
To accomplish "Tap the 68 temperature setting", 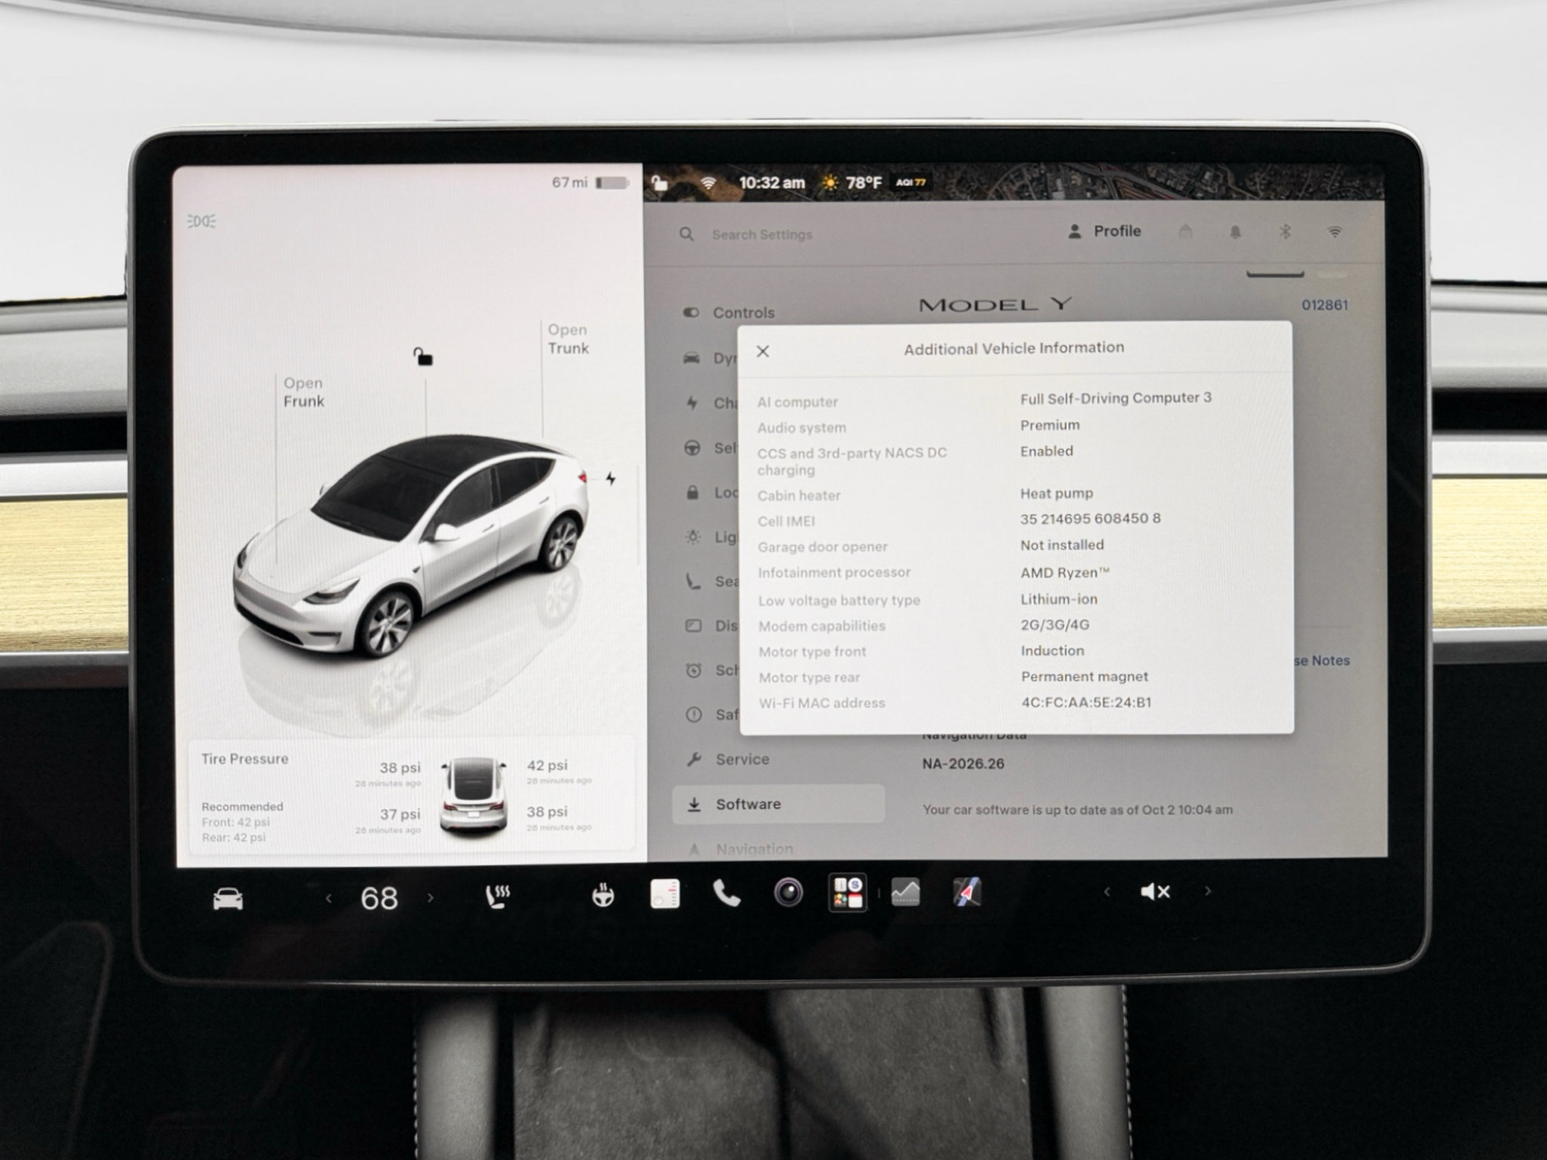I will 379,898.
